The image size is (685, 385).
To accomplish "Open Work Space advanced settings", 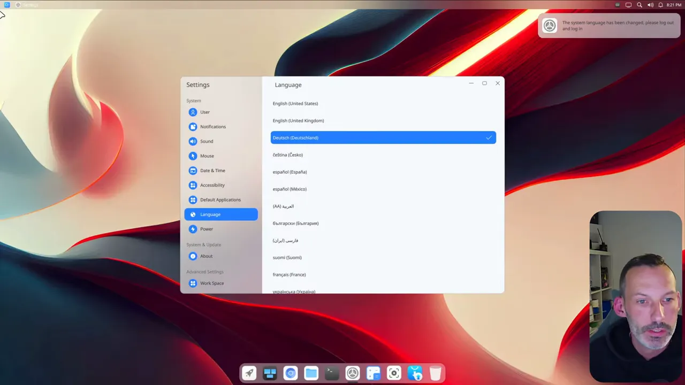I will click(x=212, y=283).
